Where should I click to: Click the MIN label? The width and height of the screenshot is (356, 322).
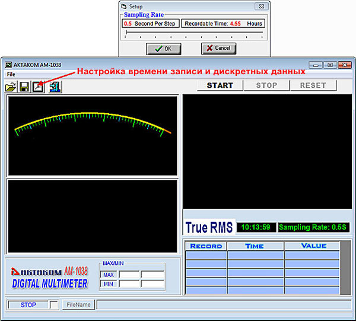(x=109, y=284)
